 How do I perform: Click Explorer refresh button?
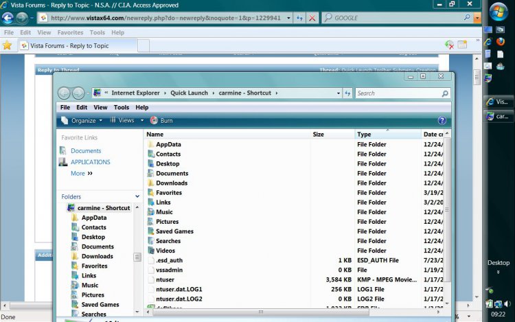pyautogui.click(x=347, y=93)
